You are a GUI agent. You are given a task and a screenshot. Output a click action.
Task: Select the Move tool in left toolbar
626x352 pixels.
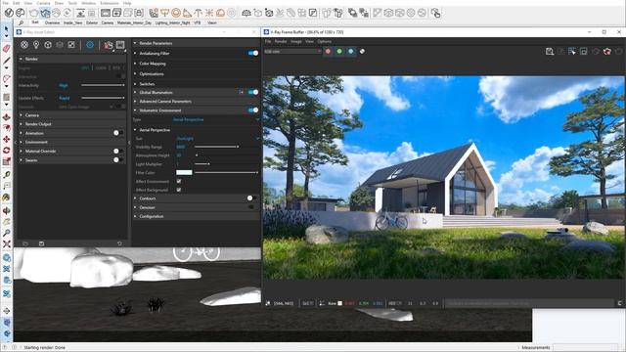point(7,139)
